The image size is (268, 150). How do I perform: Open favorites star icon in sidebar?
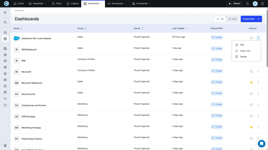pyautogui.click(x=5, y=32)
